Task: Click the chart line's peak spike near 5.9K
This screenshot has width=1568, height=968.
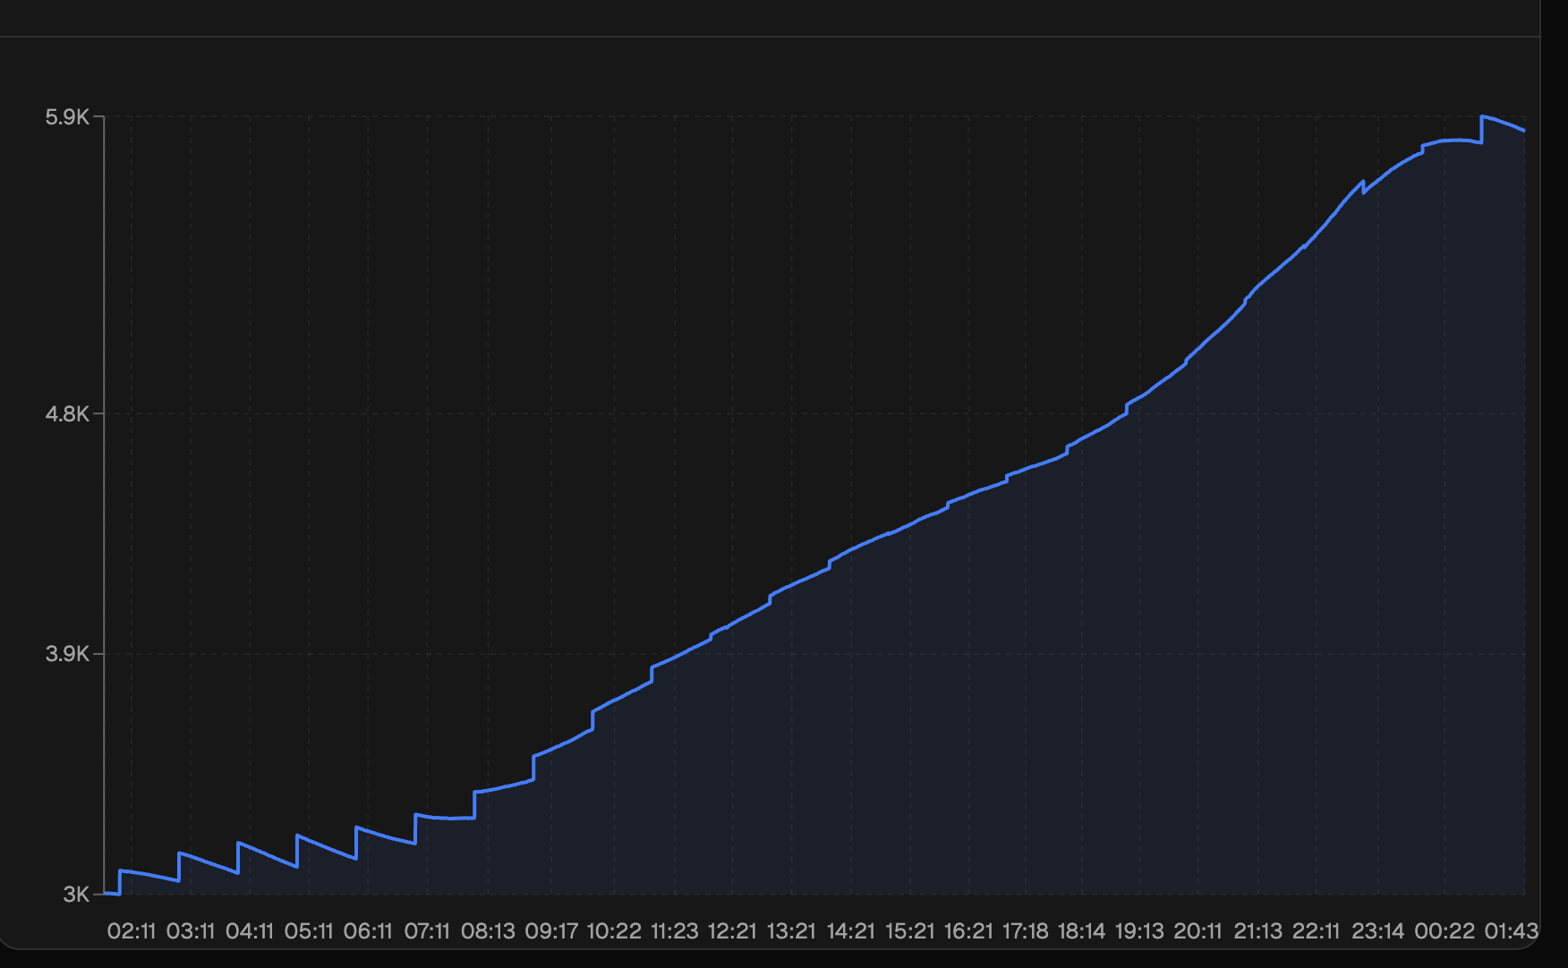Action: [x=1483, y=117]
